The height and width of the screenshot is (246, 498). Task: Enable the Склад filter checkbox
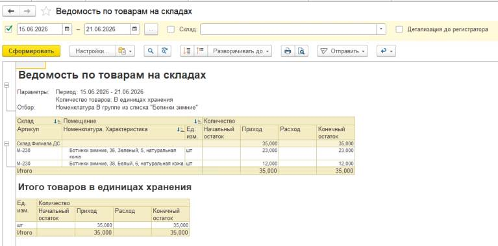coord(171,29)
